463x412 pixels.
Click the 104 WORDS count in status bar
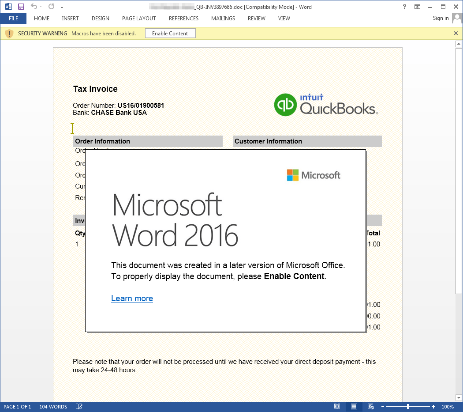(x=53, y=407)
